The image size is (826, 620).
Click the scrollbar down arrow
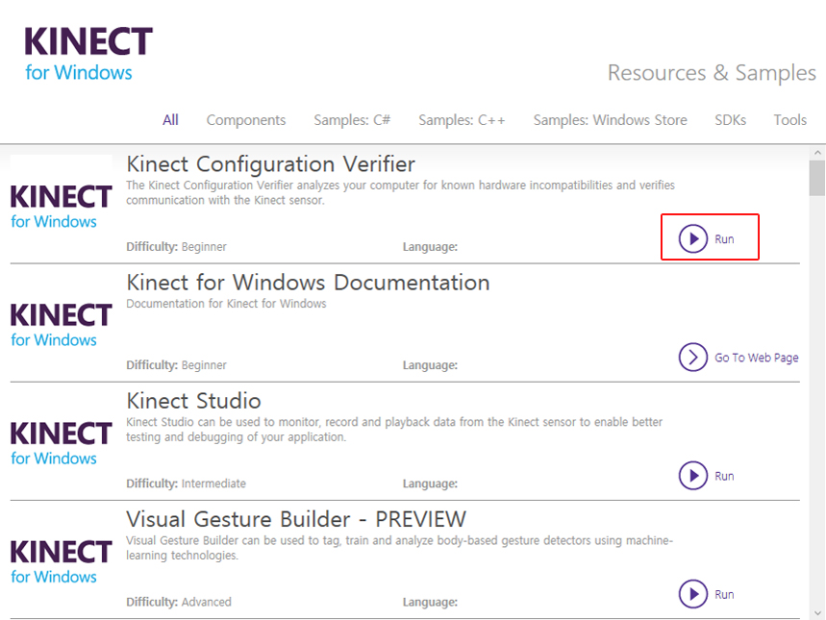click(x=817, y=613)
